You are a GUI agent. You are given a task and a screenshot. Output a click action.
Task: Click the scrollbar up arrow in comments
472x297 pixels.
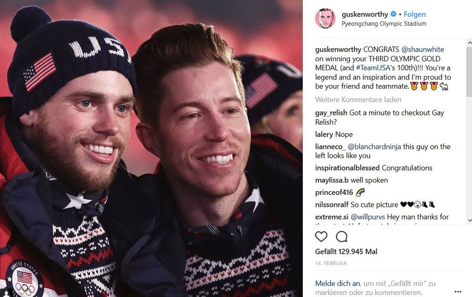click(x=469, y=43)
